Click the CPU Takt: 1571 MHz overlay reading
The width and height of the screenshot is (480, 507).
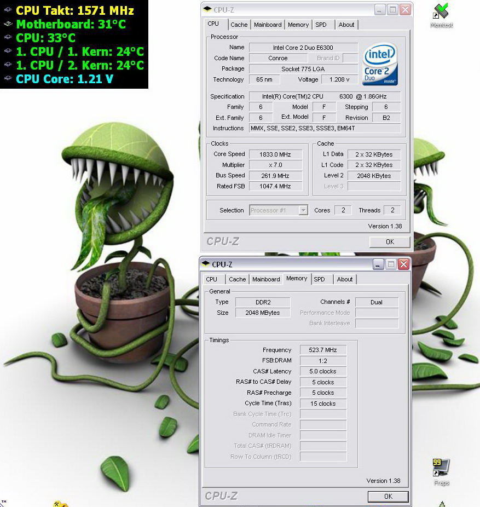(x=75, y=10)
